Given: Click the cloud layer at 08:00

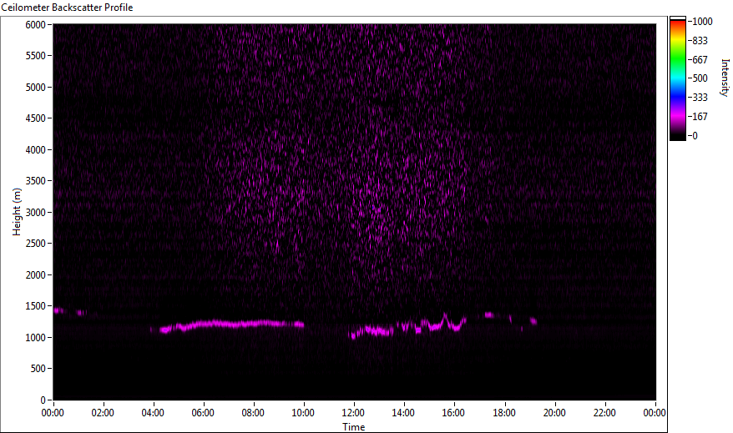Looking at the screenshot, I should 253,323.
